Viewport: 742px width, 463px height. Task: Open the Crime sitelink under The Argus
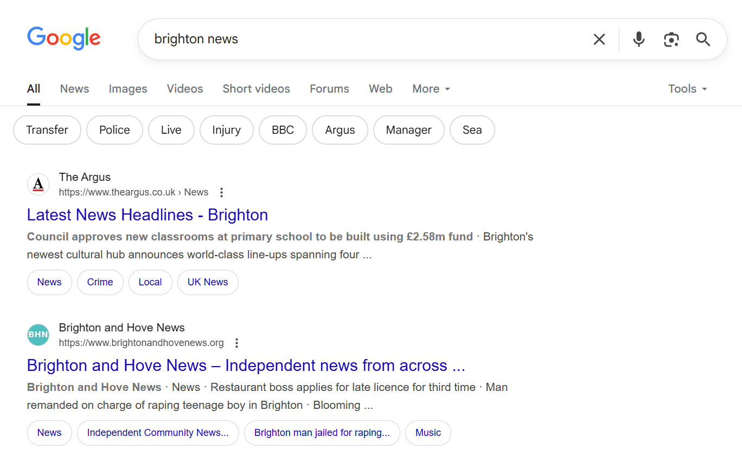[x=100, y=282]
